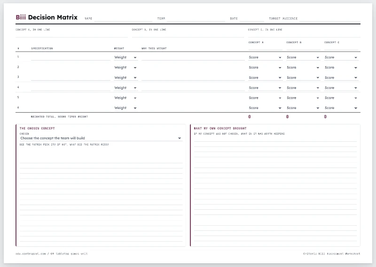Click the 'Did the matrix pick it' text area
Screen dimensions: 376x267
click(x=101, y=194)
